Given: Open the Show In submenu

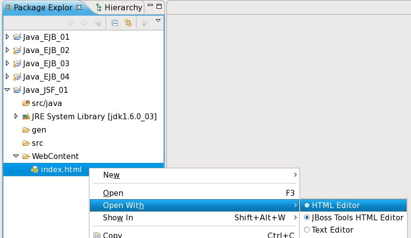Looking at the screenshot, I should 118,217.
